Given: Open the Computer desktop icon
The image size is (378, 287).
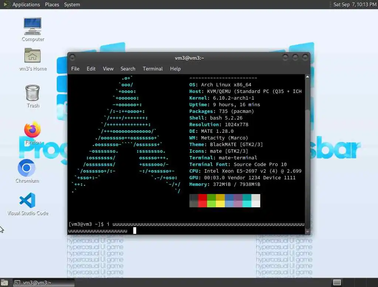Looking at the screenshot, I should (x=32, y=29).
